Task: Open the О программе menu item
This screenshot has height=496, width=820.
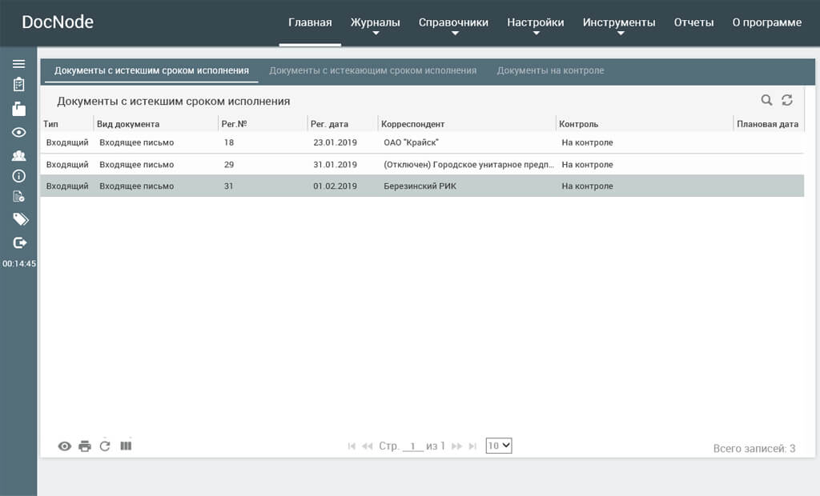Action: click(766, 22)
